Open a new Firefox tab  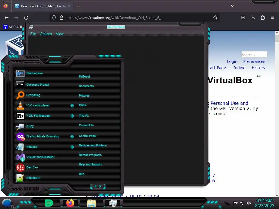[79, 6]
